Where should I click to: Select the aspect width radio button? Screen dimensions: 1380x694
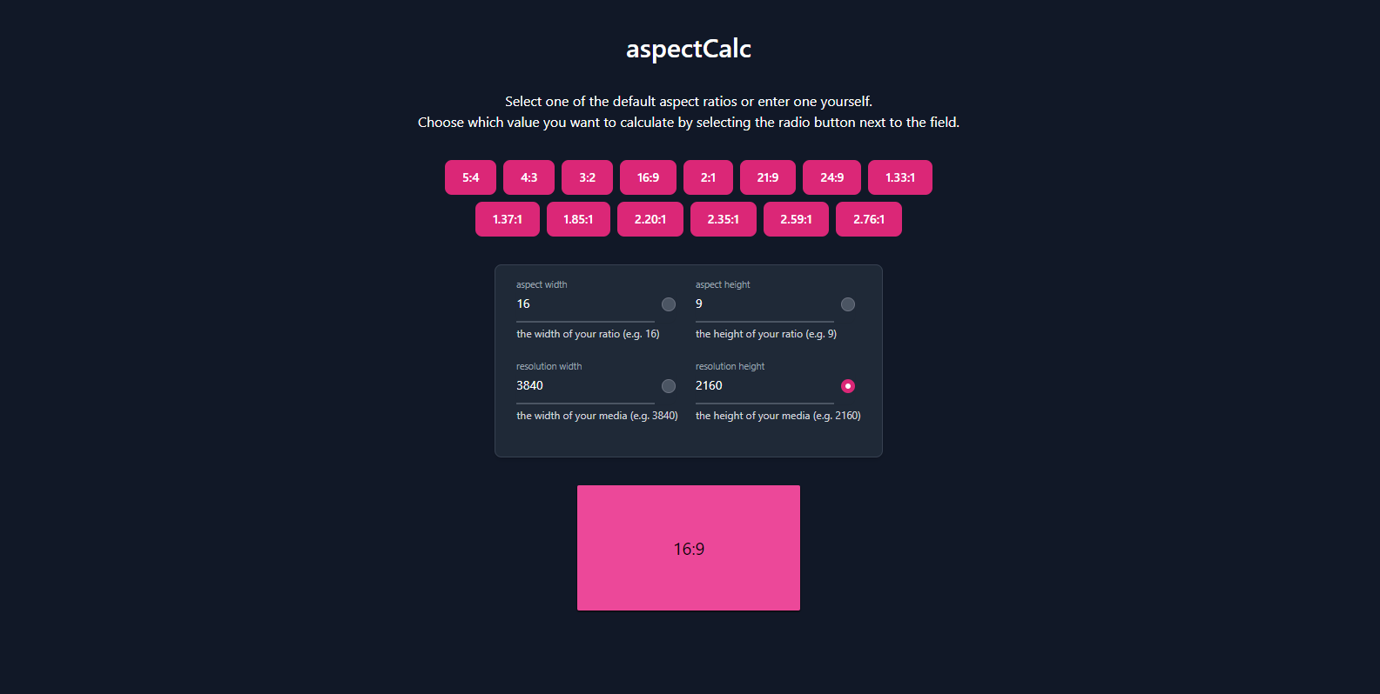(669, 304)
